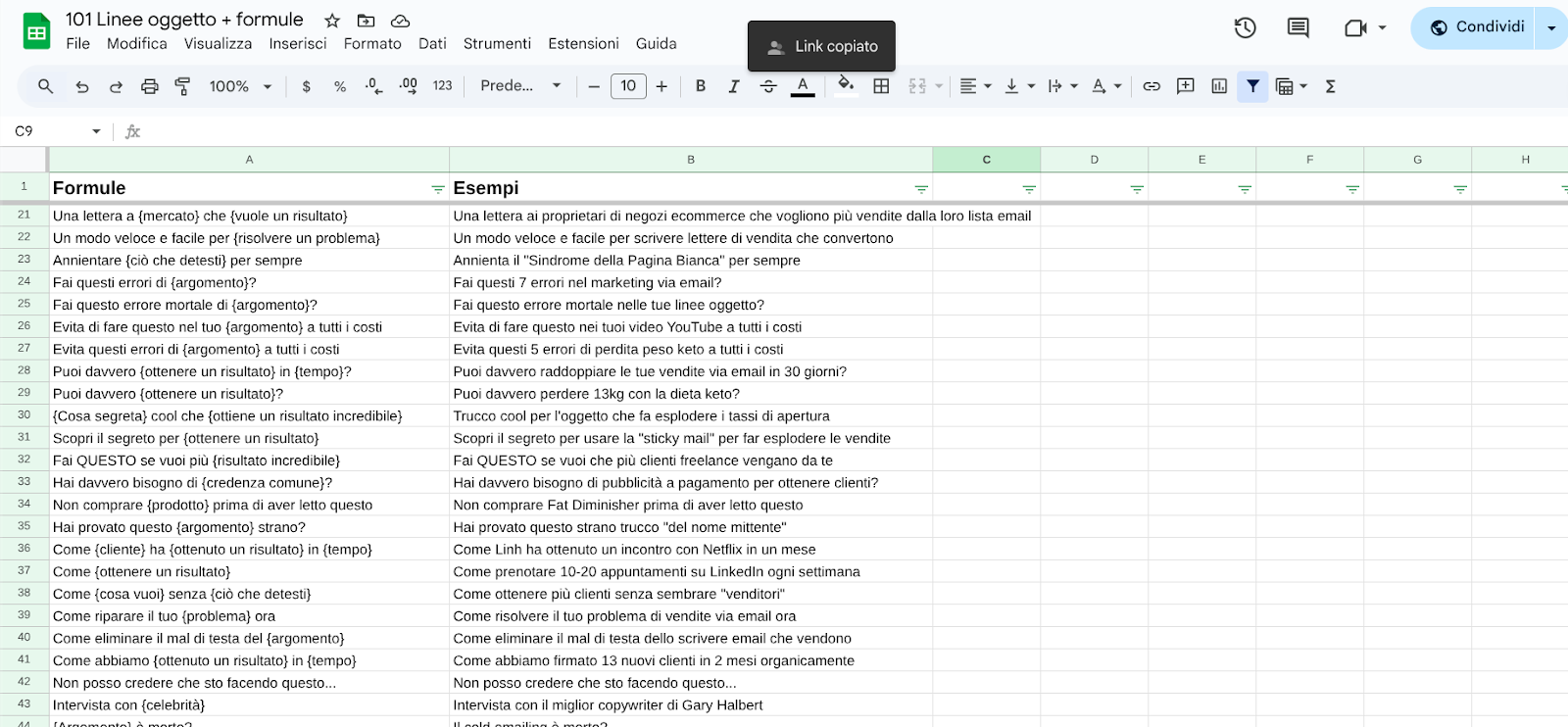1568x727 pixels.
Task: Click the move to folder icon
Action: [366, 21]
